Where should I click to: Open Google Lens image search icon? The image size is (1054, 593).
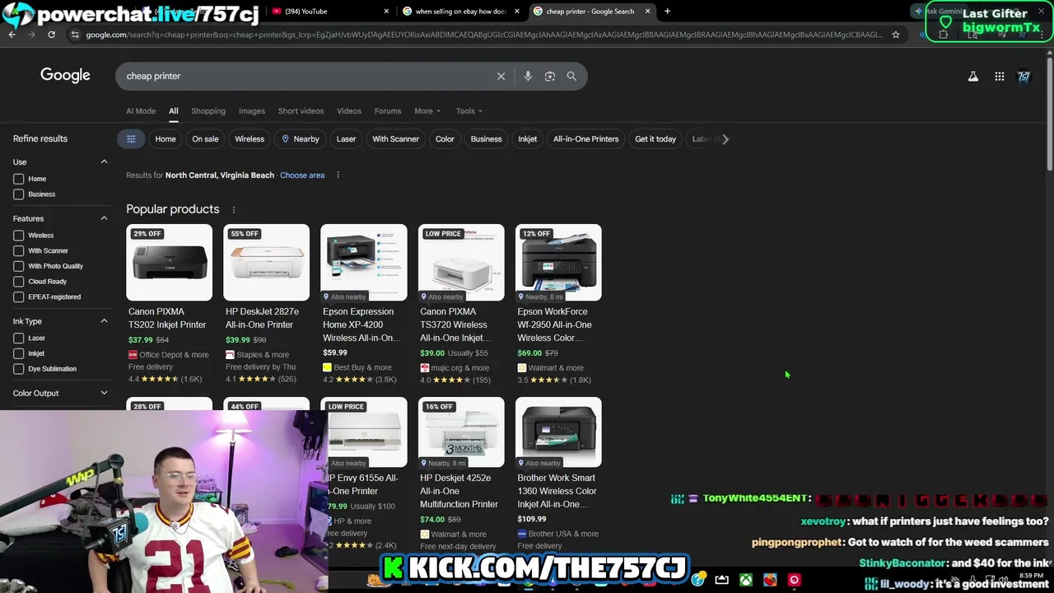tap(549, 76)
